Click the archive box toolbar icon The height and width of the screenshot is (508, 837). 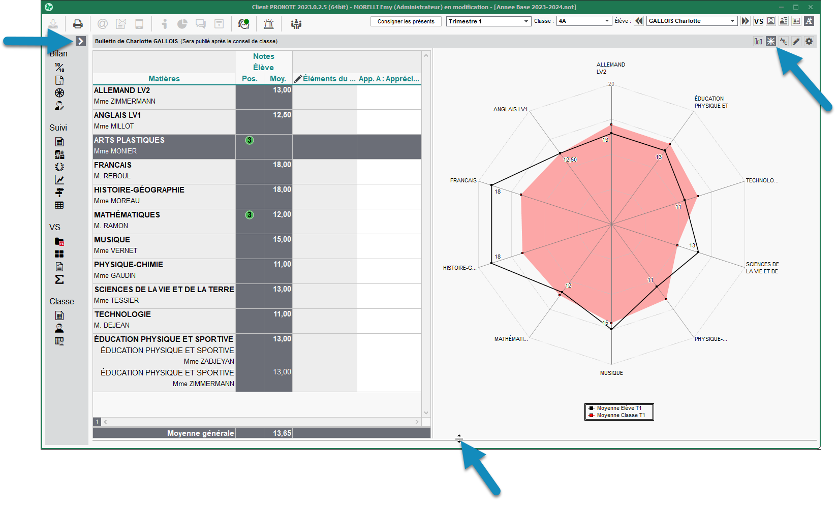[x=219, y=24]
